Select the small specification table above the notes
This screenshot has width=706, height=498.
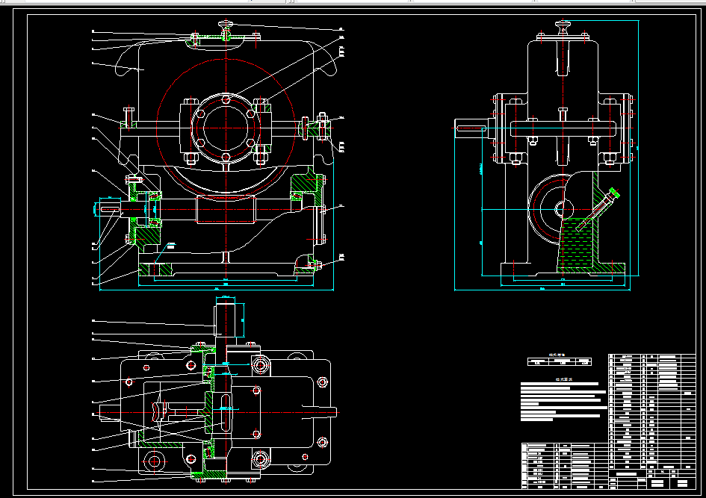click(560, 360)
